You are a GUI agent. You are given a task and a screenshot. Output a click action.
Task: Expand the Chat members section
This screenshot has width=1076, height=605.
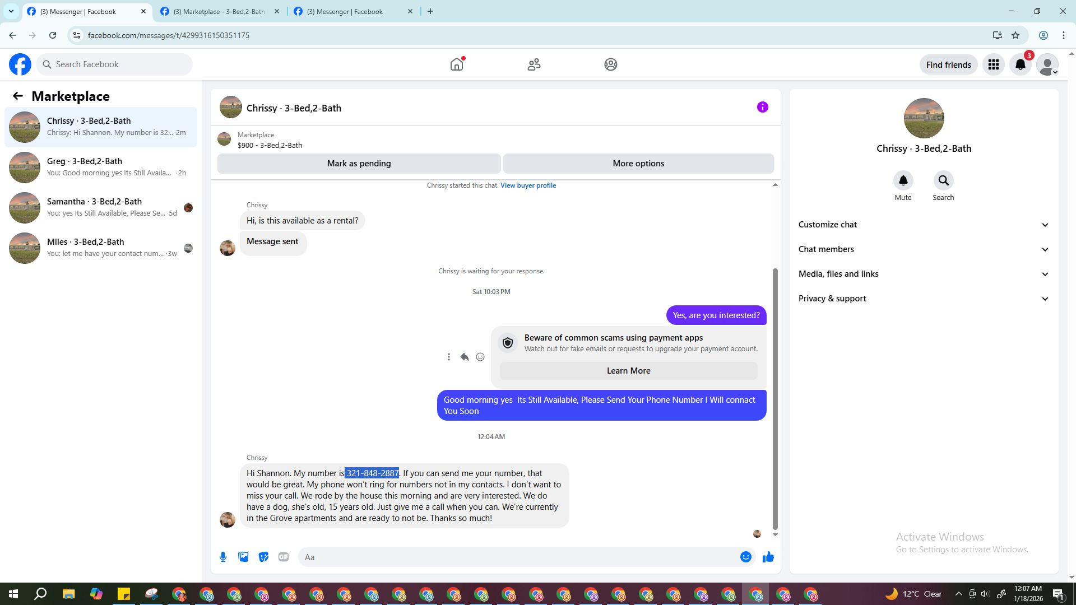(x=923, y=249)
